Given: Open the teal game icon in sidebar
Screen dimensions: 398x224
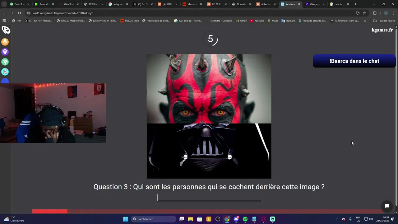Looking at the screenshot, I should pyautogui.click(x=5, y=72).
